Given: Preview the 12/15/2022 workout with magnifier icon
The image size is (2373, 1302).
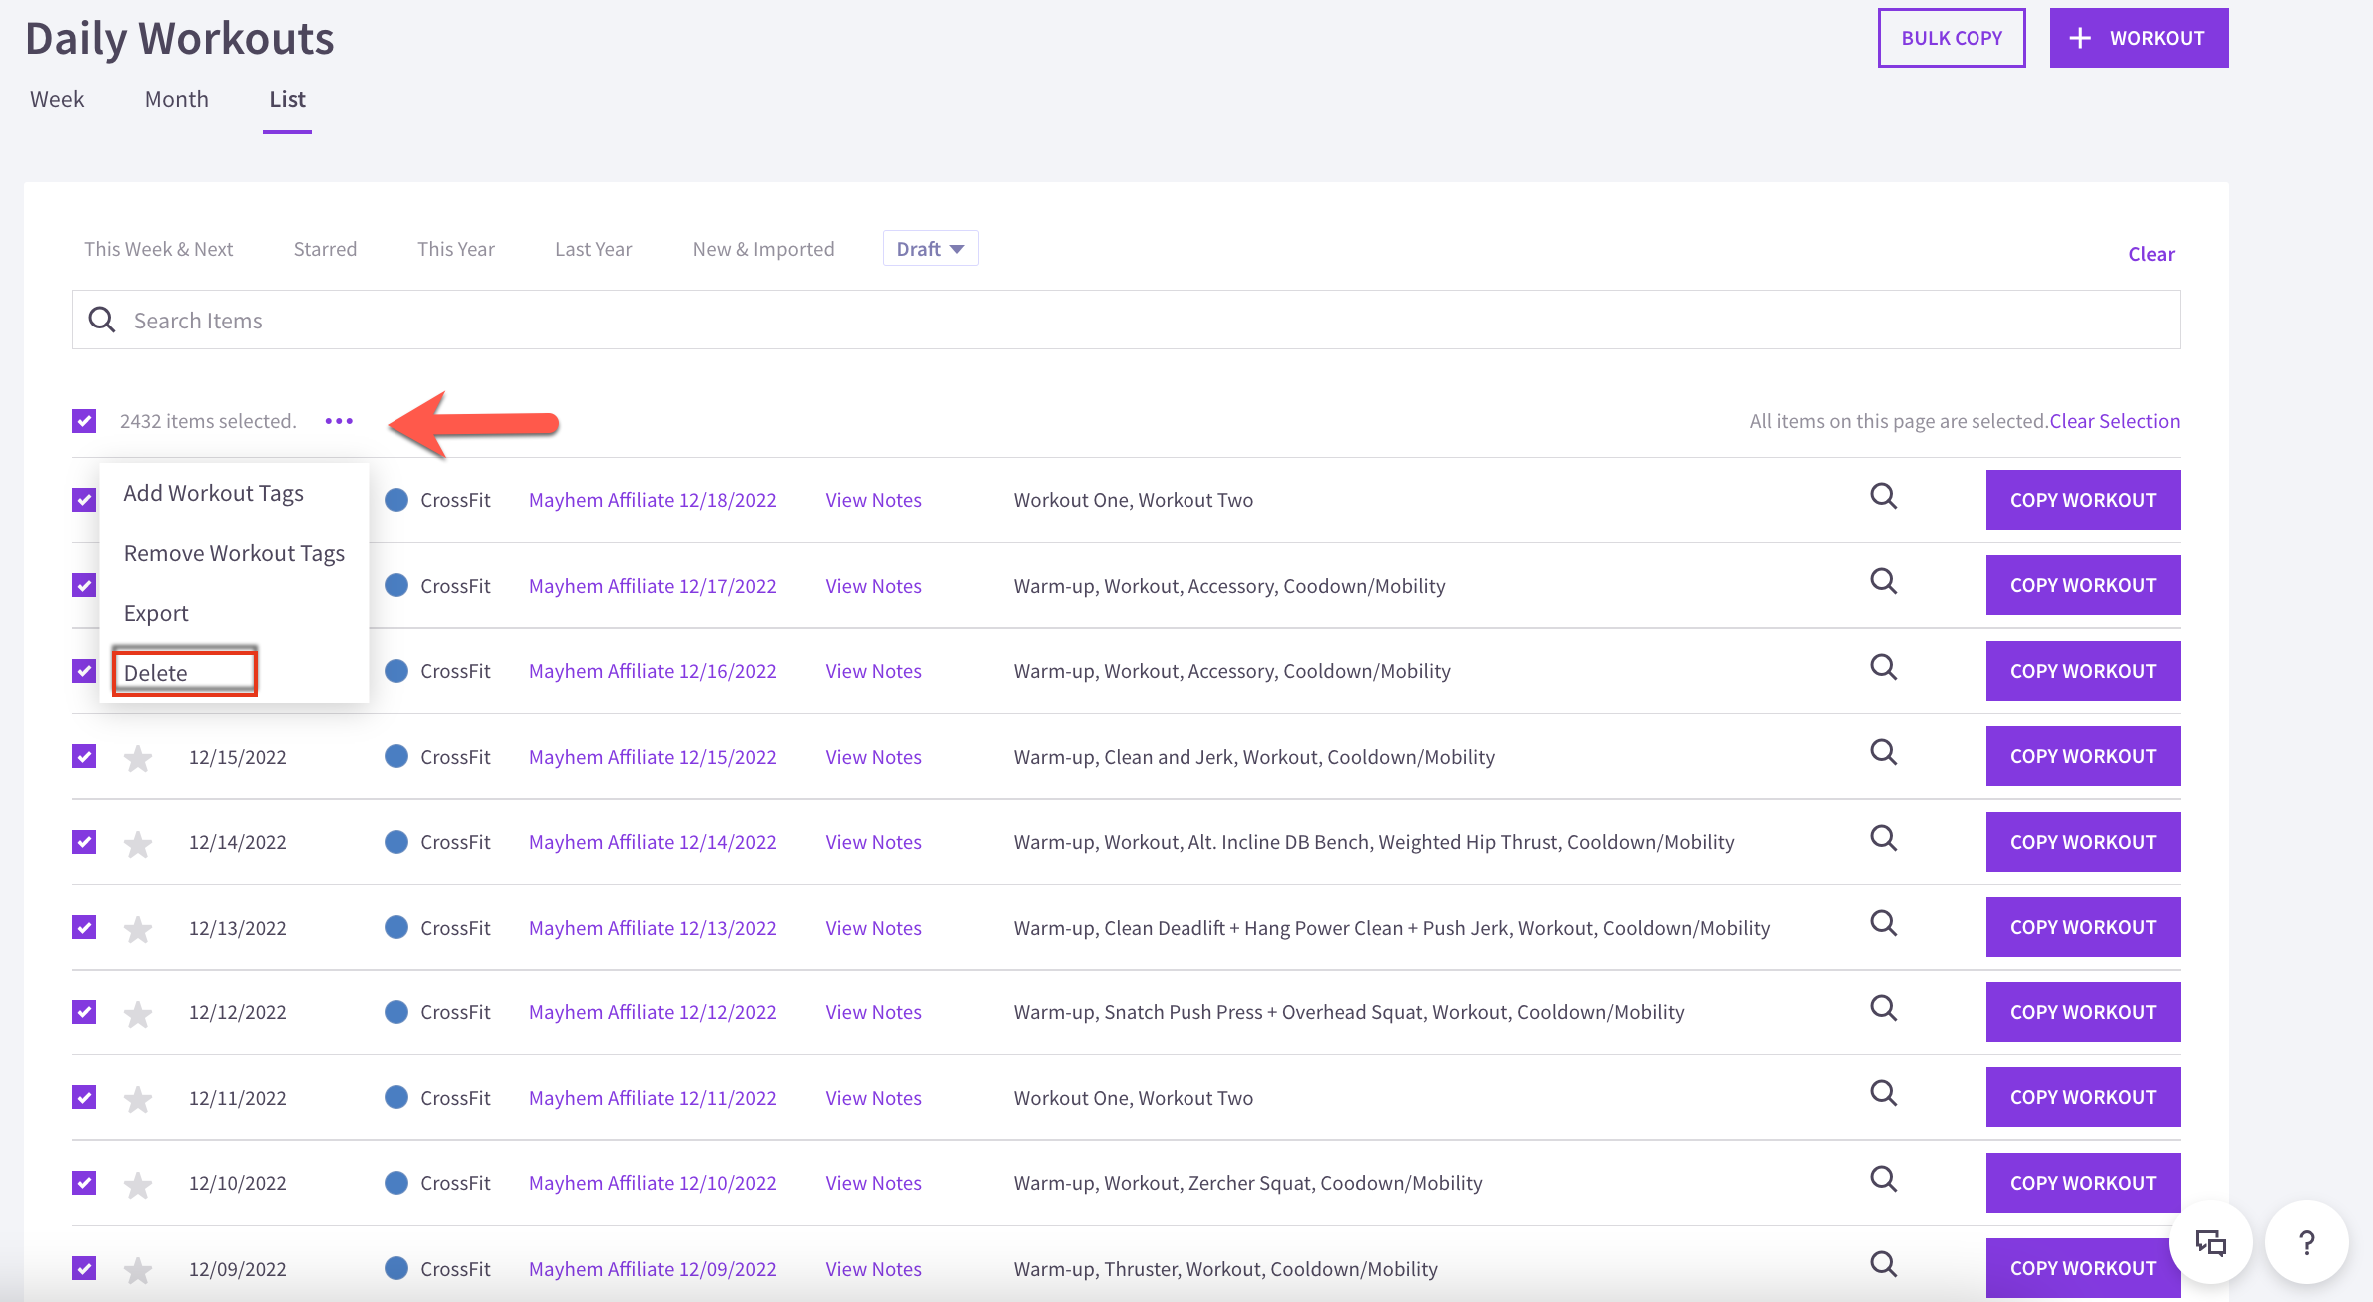Looking at the screenshot, I should point(1883,752).
